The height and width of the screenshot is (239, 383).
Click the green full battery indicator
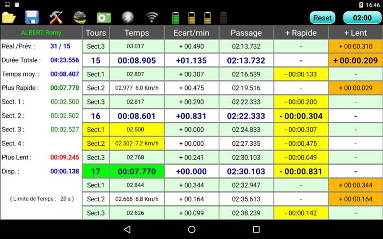coord(176,18)
